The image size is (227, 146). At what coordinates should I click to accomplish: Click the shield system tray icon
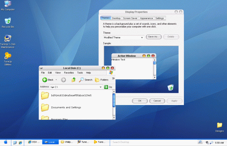pyautogui.click(x=207, y=143)
